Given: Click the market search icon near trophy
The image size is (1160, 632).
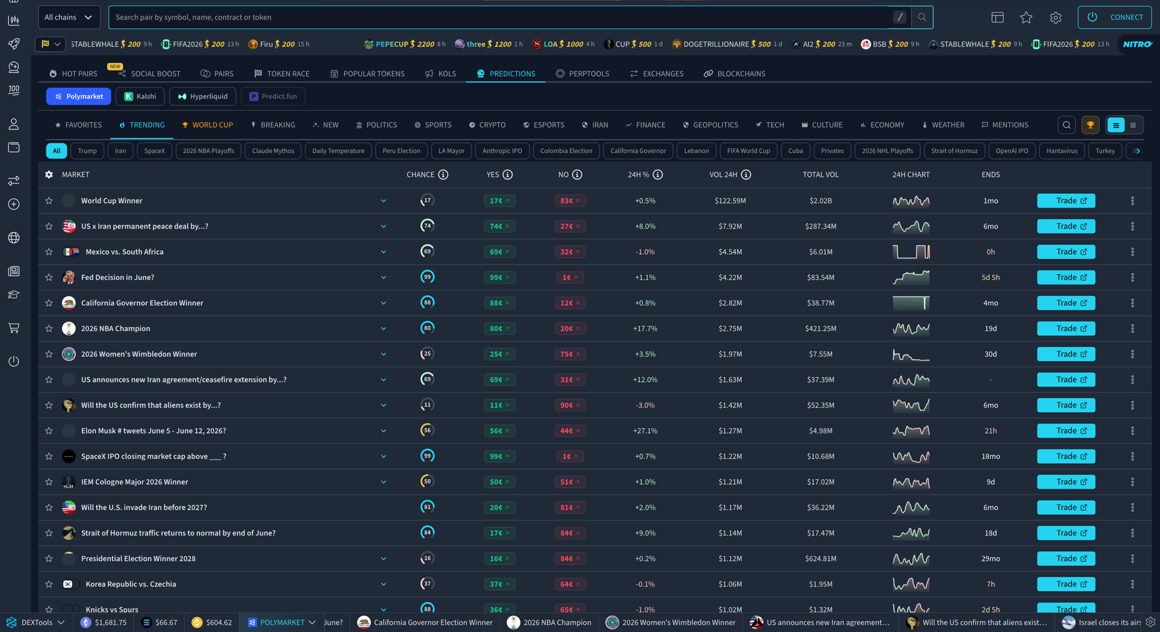Looking at the screenshot, I should (x=1067, y=125).
